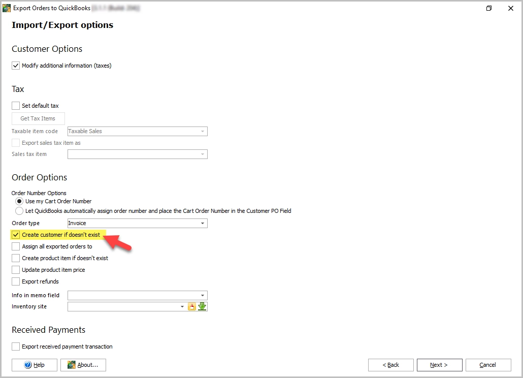Click the Get Tax Items button
This screenshot has height=378, width=523.
38,118
